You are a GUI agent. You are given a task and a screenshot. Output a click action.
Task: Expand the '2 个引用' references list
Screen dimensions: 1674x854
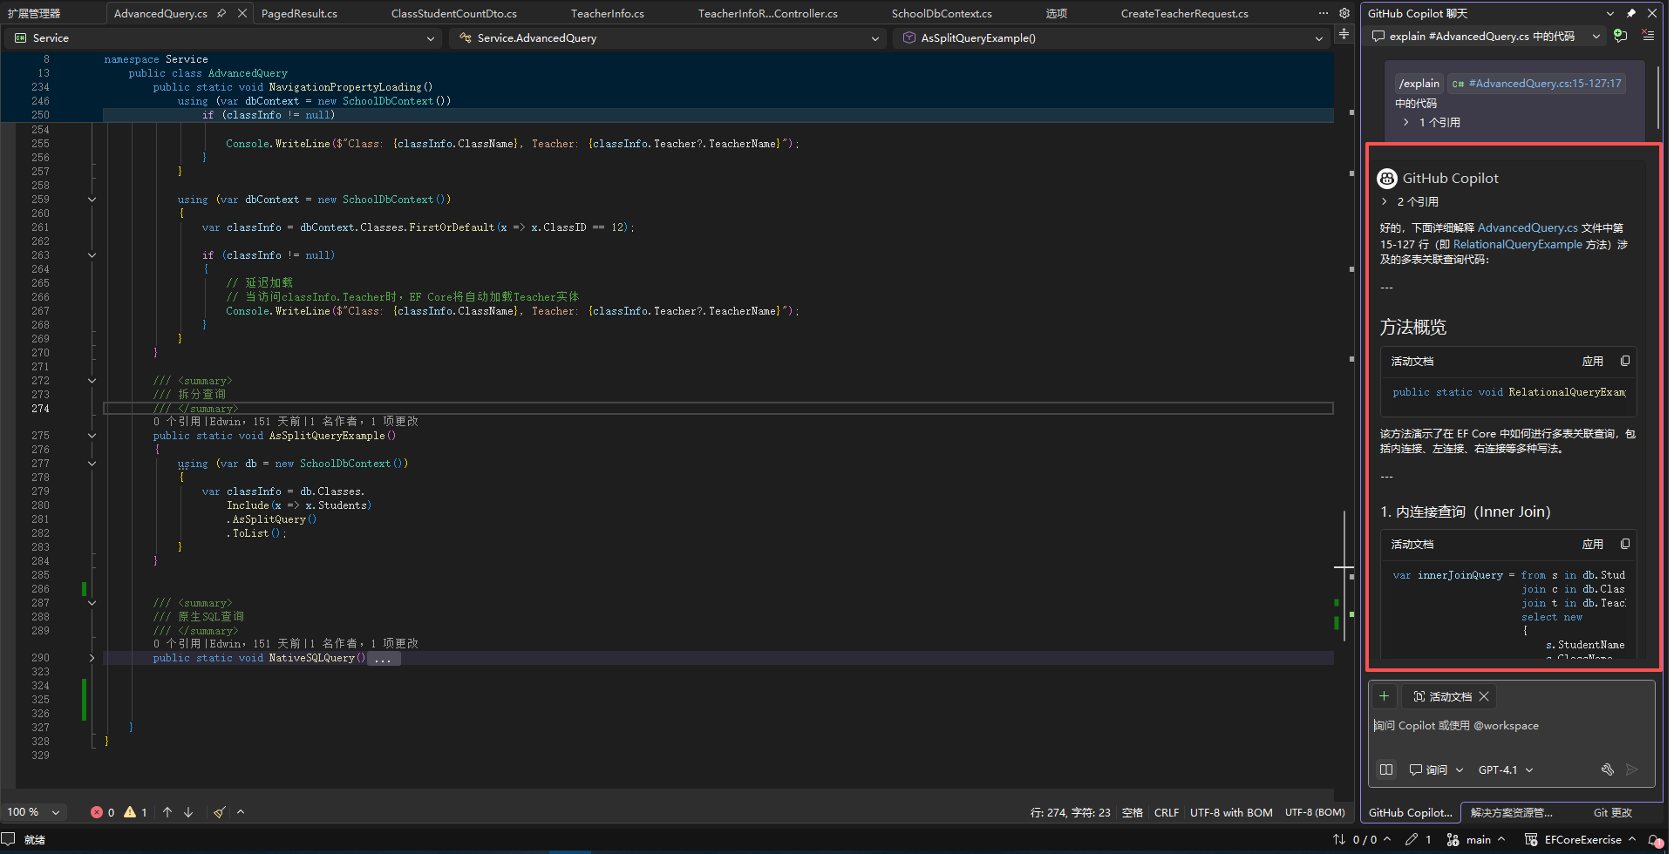point(1411,201)
